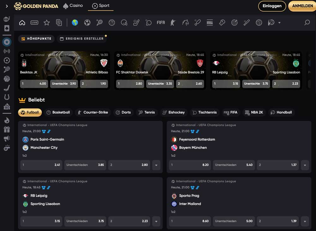Select the Handball category pill
This screenshot has width=316, height=231.
click(281, 112)
